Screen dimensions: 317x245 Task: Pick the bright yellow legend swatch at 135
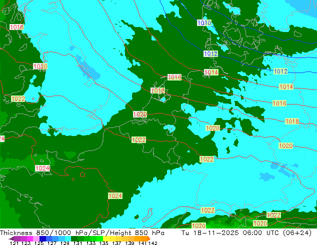click(x=106, y=239)
